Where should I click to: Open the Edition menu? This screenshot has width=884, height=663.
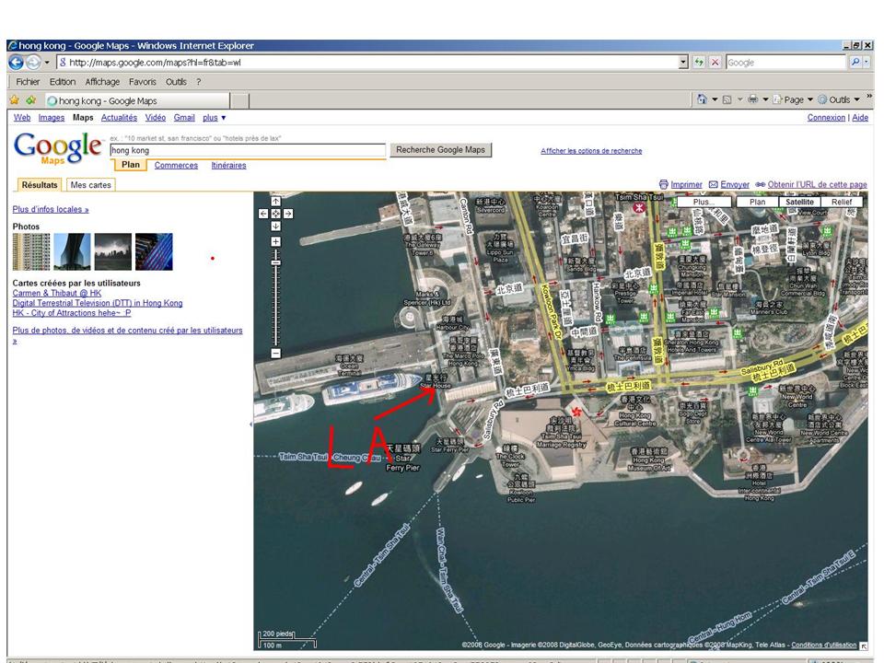point(62,82)
